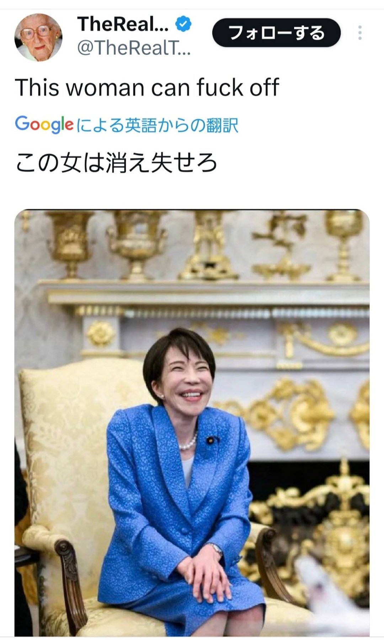Click the Google logo in translation credit
Viewport: 384px width, 640px height.
44,124
